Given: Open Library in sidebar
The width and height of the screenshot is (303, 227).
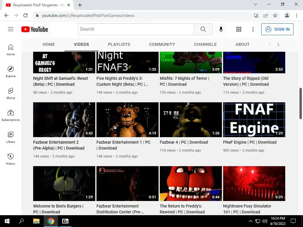Looking at the screenshot, I should click(11, 137).
